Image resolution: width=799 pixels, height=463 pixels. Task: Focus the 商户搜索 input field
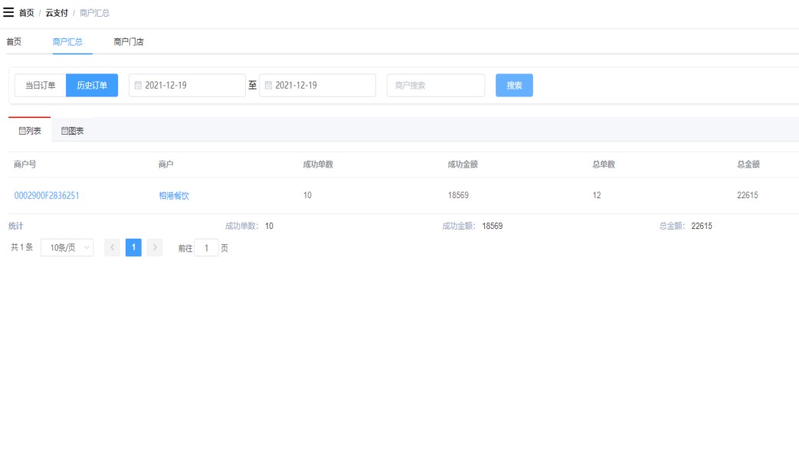pos(436,86)
